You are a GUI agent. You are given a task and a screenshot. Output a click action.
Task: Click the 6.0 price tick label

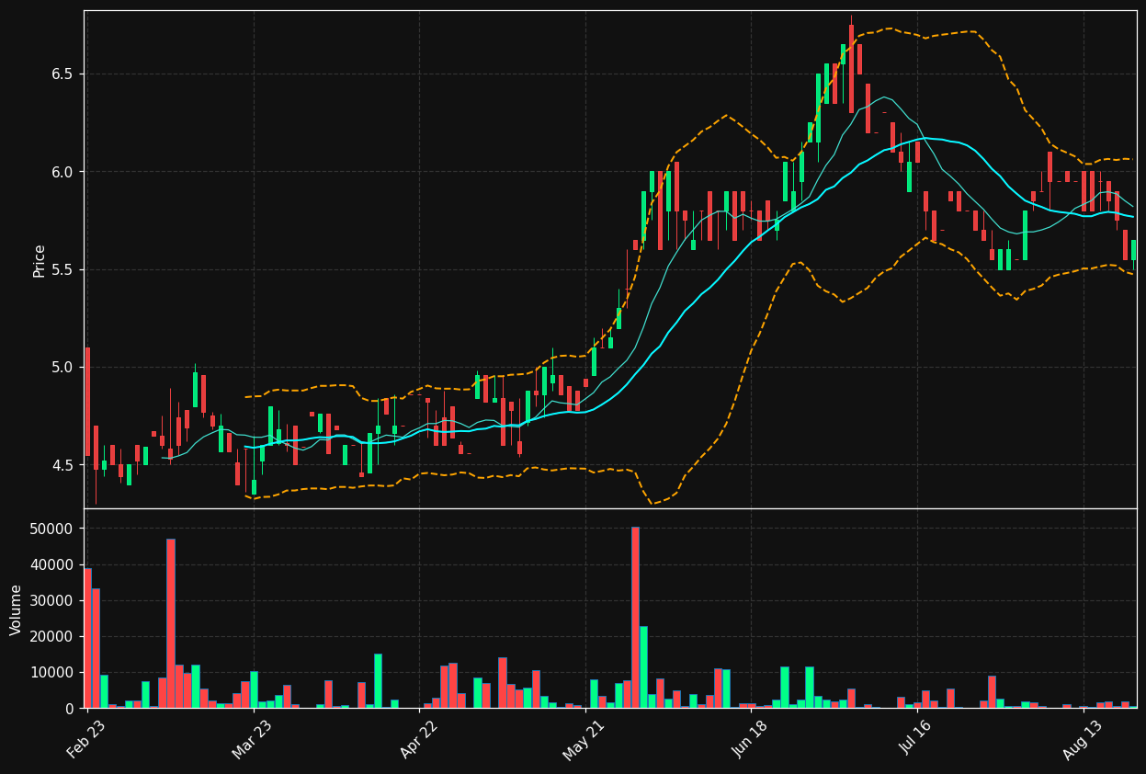(64, 172)
